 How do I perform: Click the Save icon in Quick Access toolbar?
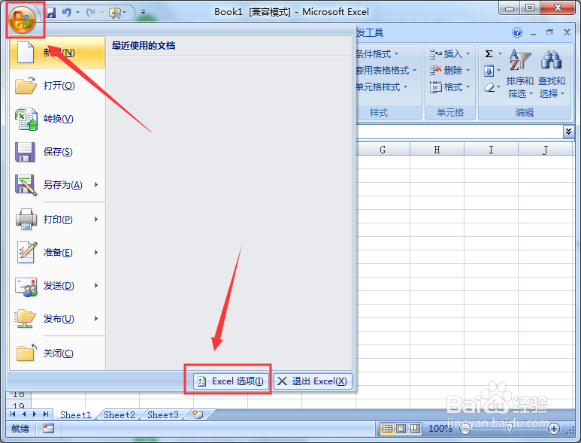coord(51,13)
